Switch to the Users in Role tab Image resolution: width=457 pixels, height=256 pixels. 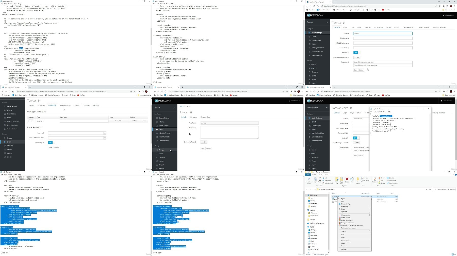205,117
